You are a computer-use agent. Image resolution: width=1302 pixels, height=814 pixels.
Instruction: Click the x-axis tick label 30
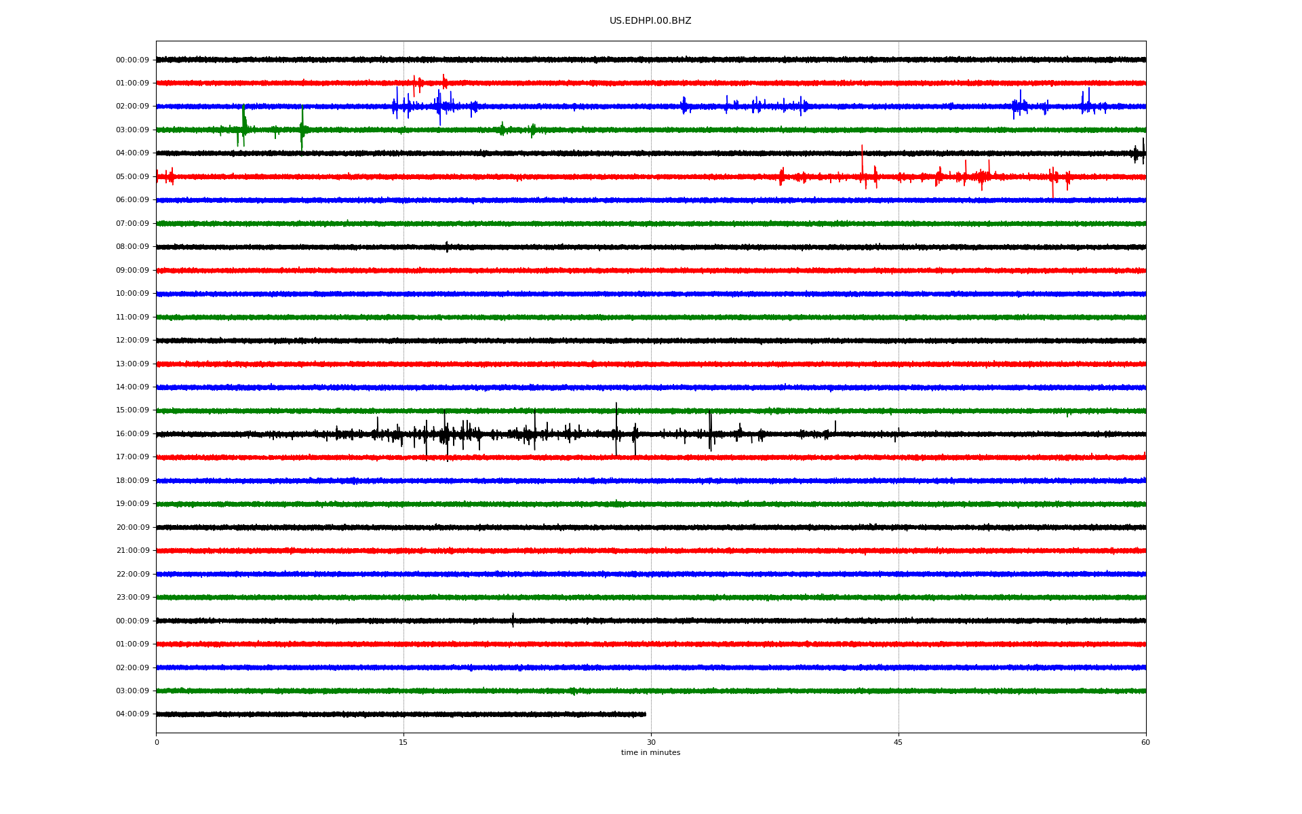[651, 742]
